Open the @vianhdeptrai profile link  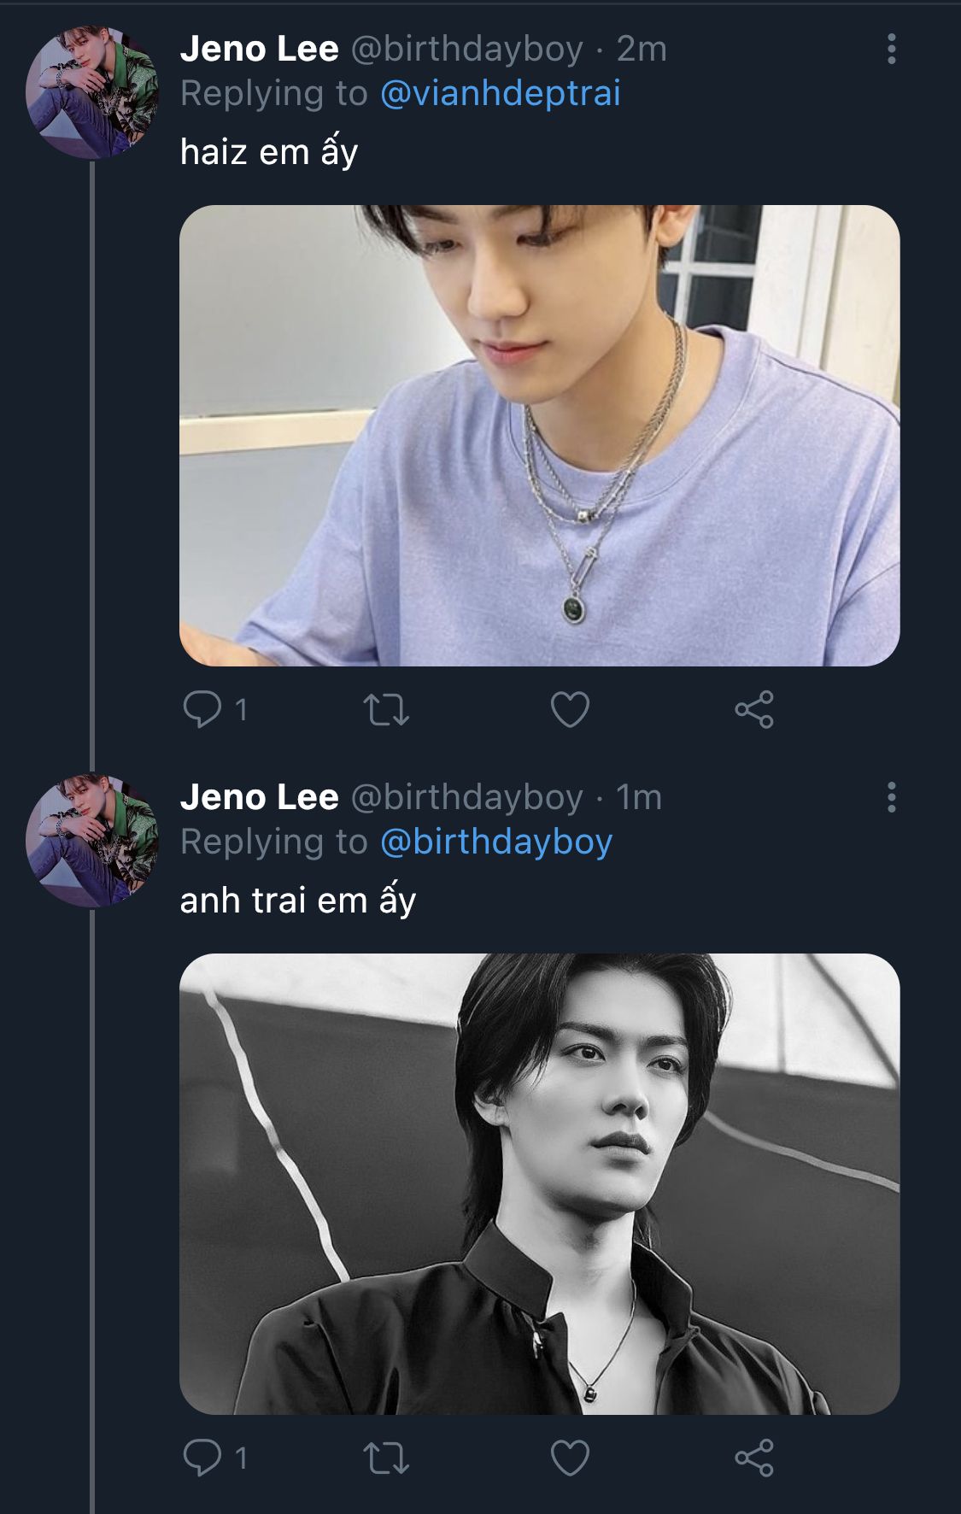500,94
